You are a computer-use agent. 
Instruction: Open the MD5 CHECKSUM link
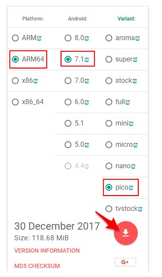click(x=37, y=266)
